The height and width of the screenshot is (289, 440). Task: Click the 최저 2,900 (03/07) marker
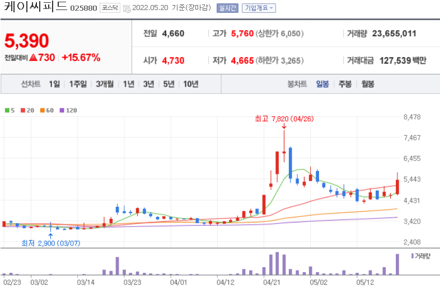pos(51,243)
